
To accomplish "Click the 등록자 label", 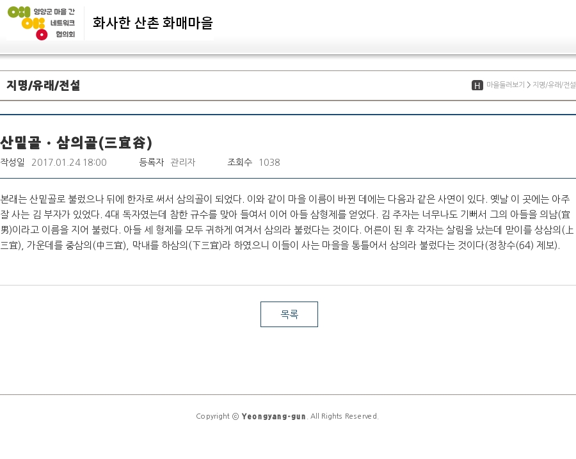I will tap(151, 162).
